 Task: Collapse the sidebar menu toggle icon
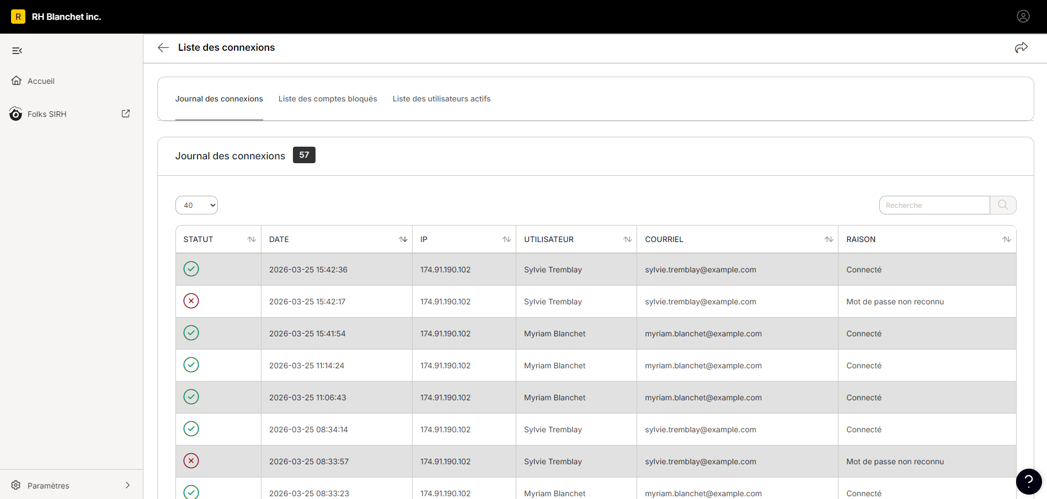pos(17,51)
